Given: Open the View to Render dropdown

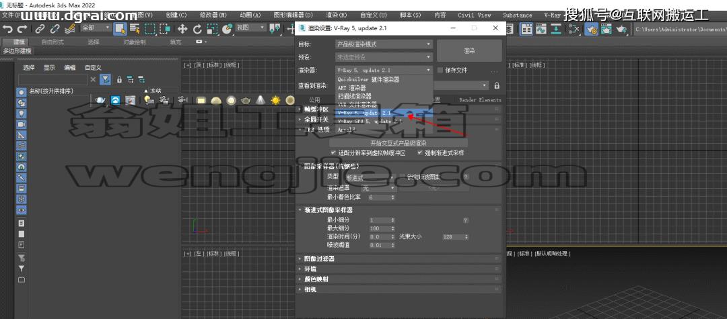Looking at the screenshot, I should coord(460,85).
